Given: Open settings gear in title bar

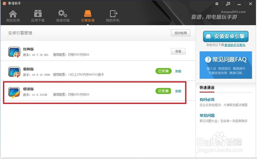Looking at the screenshot, I should tap(217, 4).
